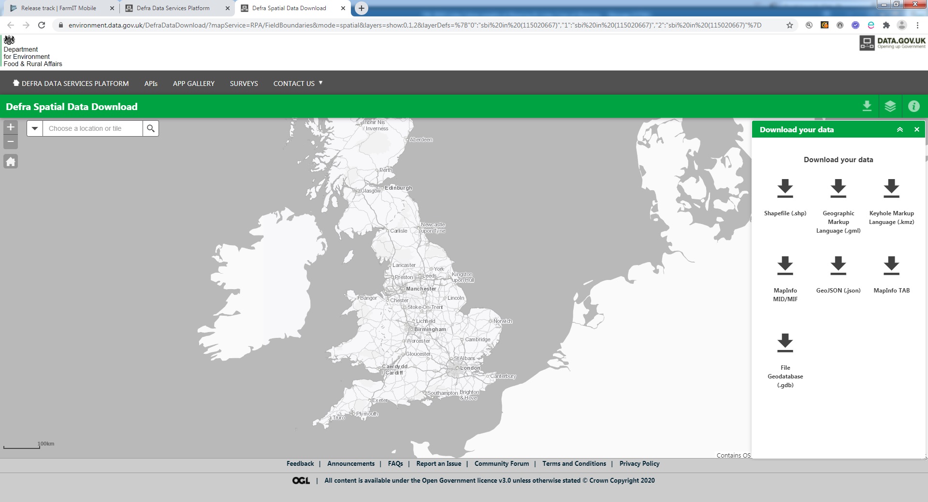Bookmark this page with star icon
Screen dimensions: 928x502
pyautogui.click(x=790, y=25)
